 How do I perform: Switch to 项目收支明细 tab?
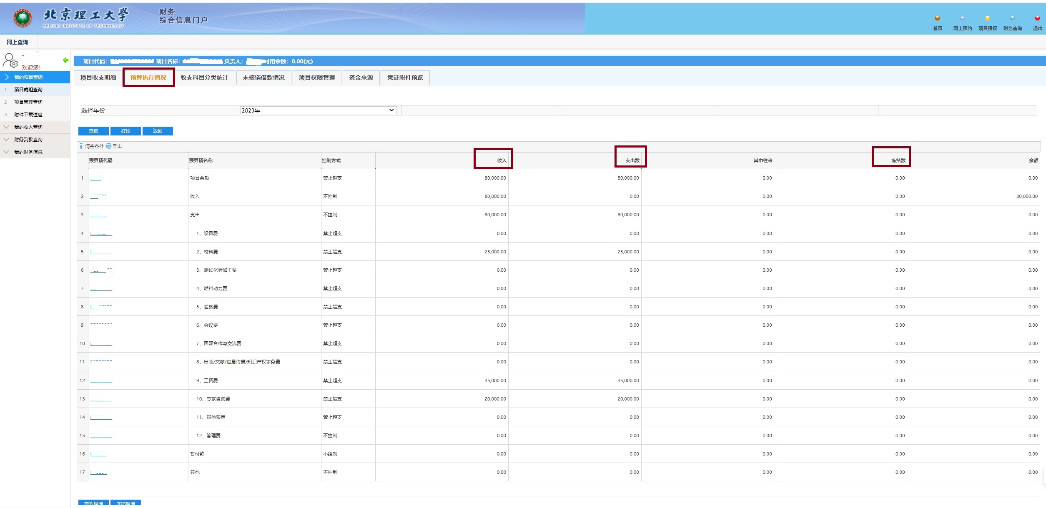click(98, 78)
